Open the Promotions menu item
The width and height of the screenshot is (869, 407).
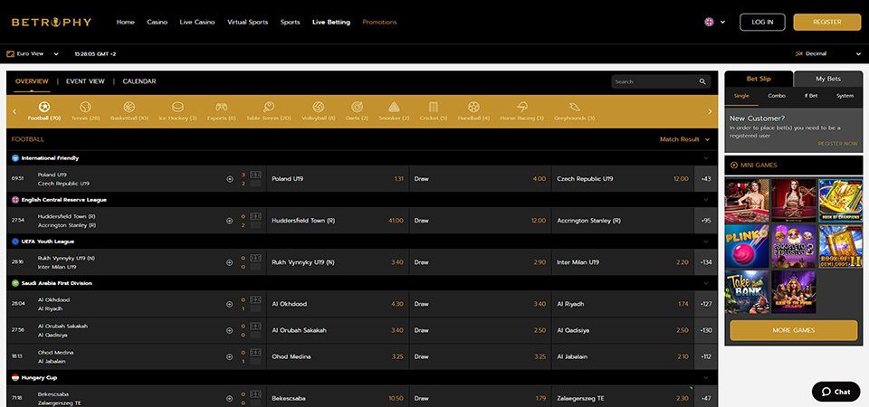point(379,22)
